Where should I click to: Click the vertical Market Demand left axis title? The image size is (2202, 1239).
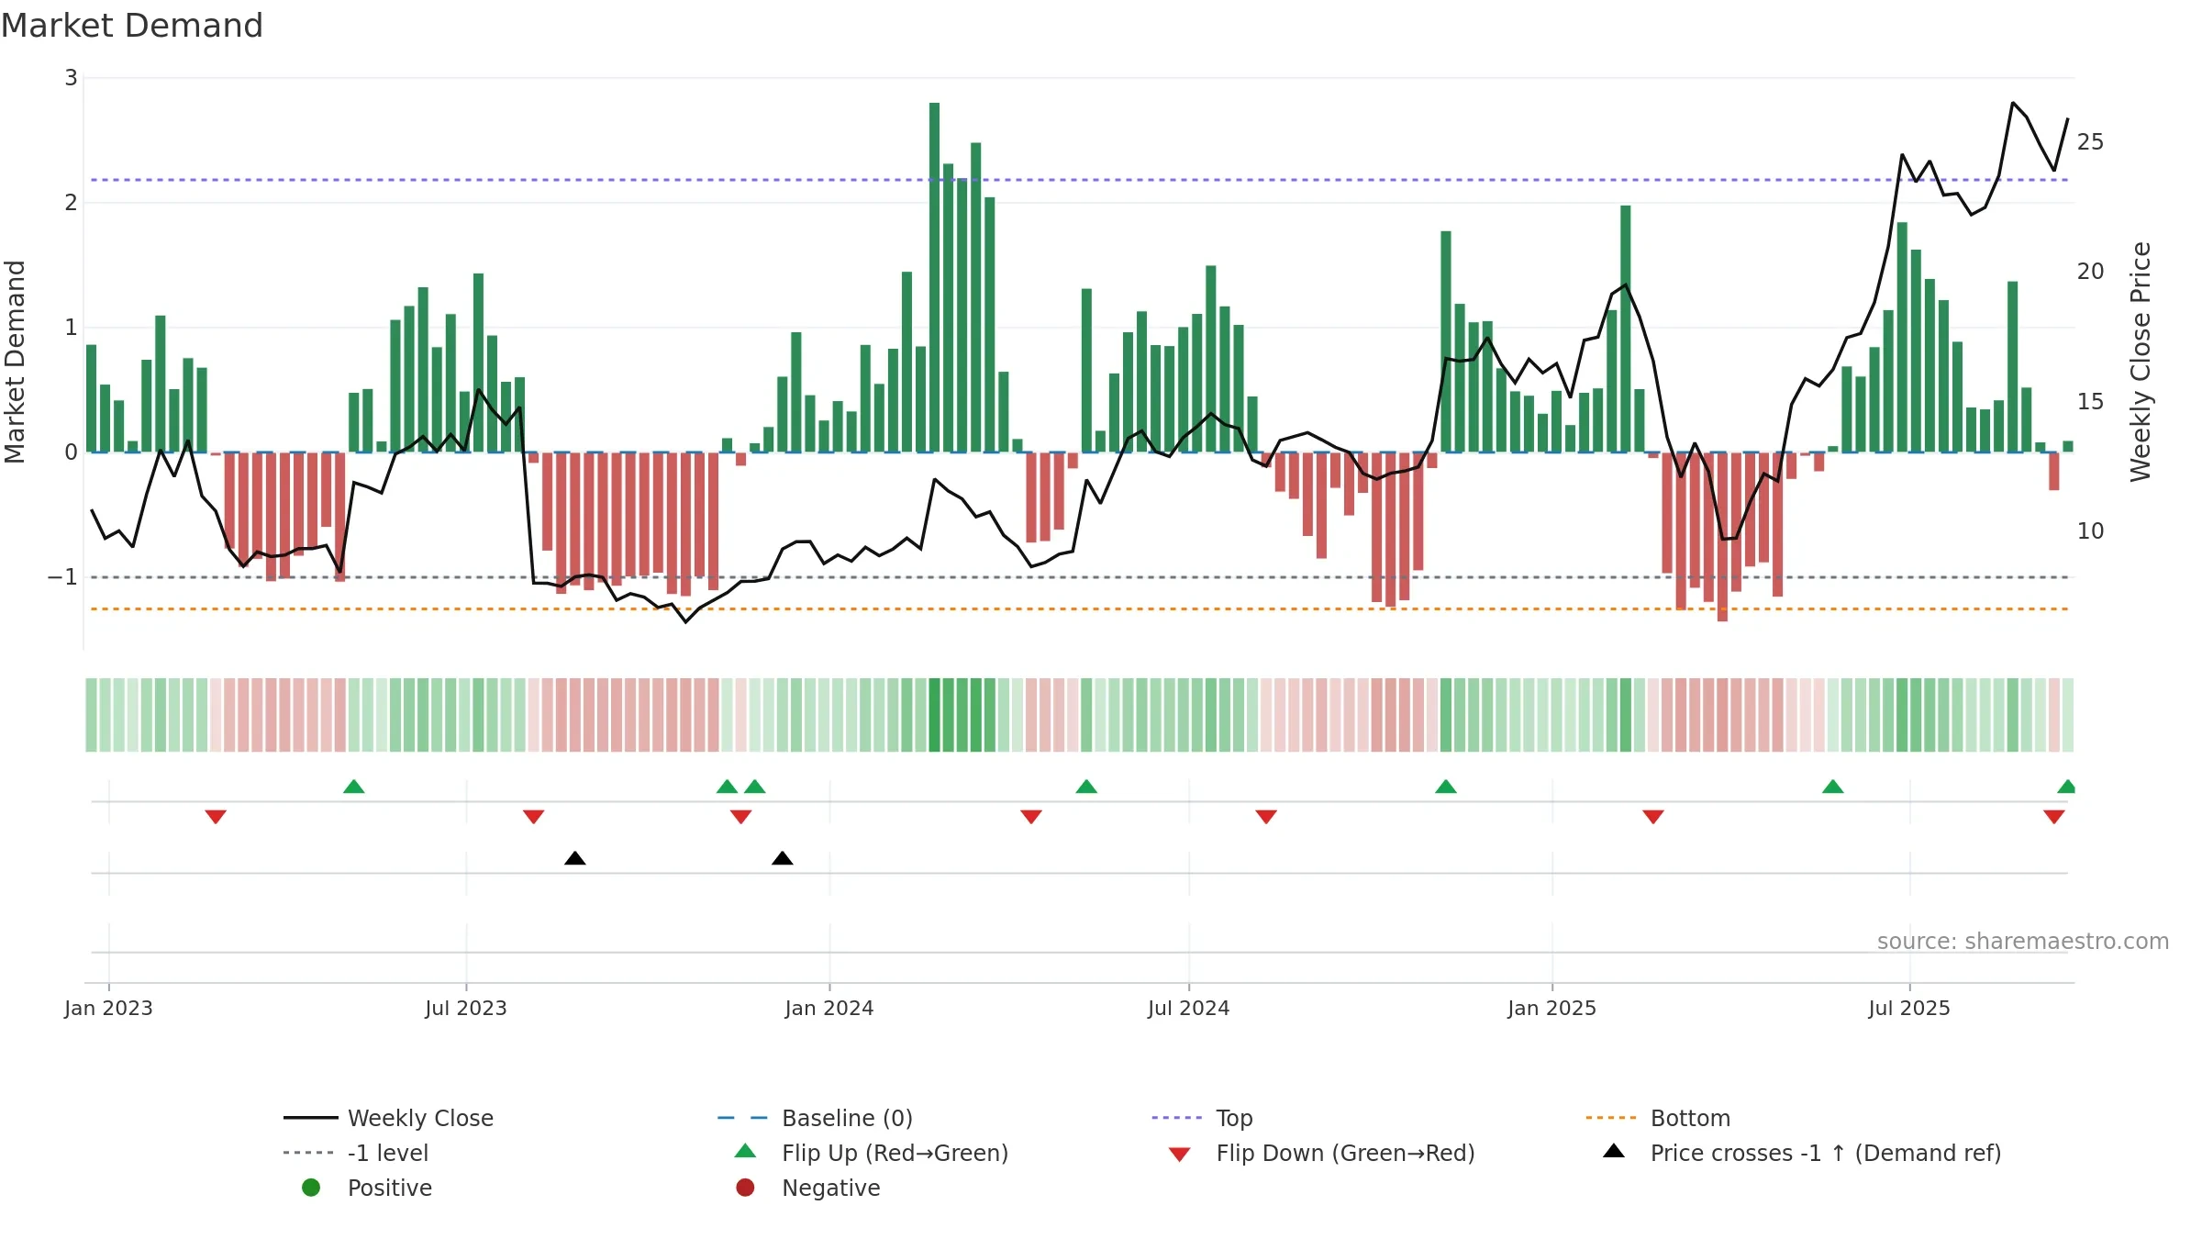pyautogui.click(x=15, y=362)
